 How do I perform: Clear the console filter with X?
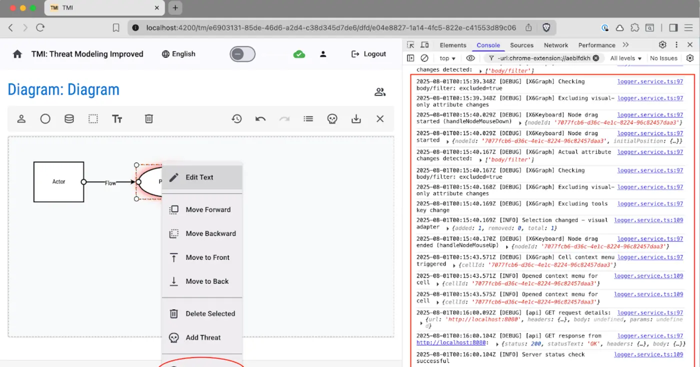pyautogui.click(x=596, y=58)
